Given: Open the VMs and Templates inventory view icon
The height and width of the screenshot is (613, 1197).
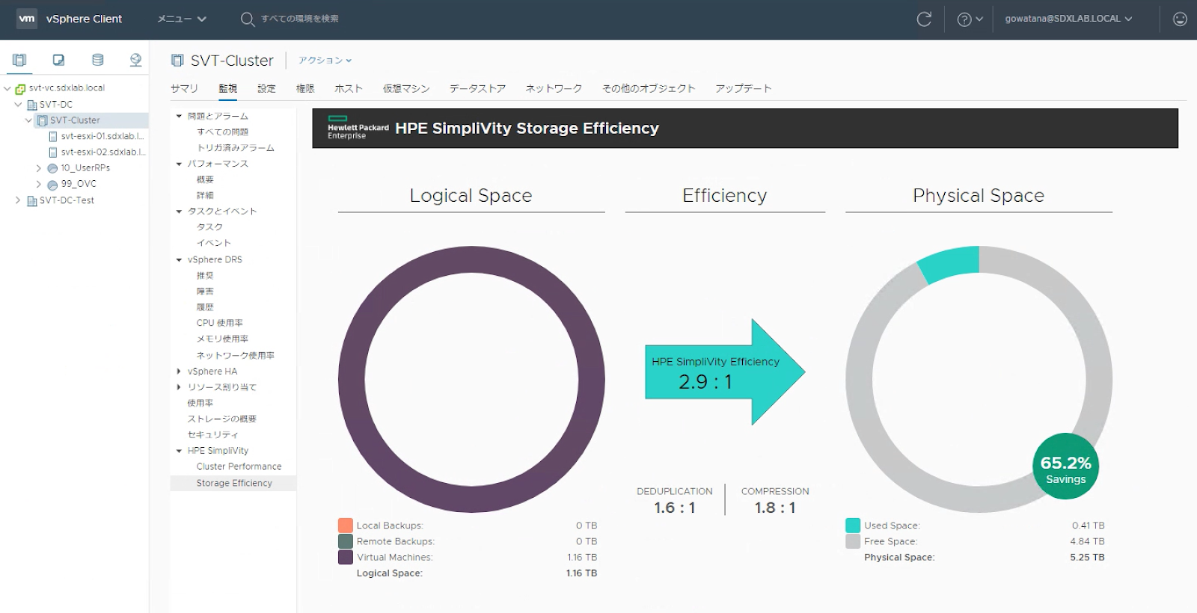Looking at the screenshot, I should pyautogui.click(x=58, y=60).
